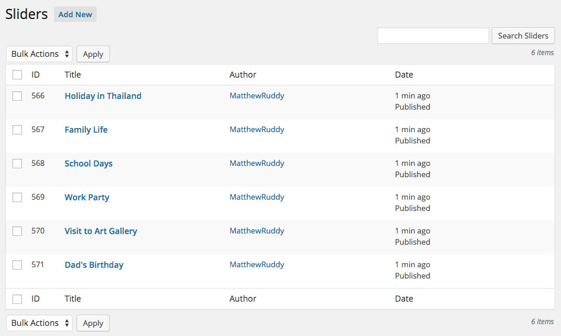The width and height of the screenshot is (561, 336).
Task: Tick the checkbox beside Work Party
Action: coord(17,197)
